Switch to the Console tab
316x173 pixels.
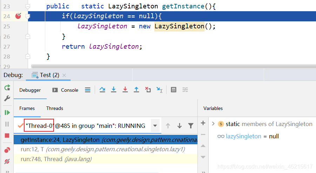[65, 90]
